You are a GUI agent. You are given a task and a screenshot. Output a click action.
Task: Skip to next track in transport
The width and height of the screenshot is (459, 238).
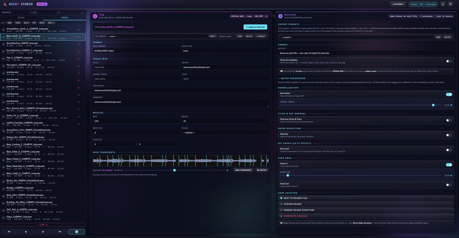(x=60, y=232)
